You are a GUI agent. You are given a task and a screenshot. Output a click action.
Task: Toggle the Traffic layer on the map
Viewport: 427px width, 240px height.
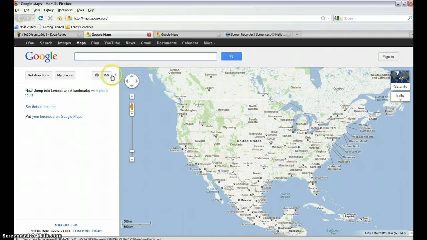(400, 95)
